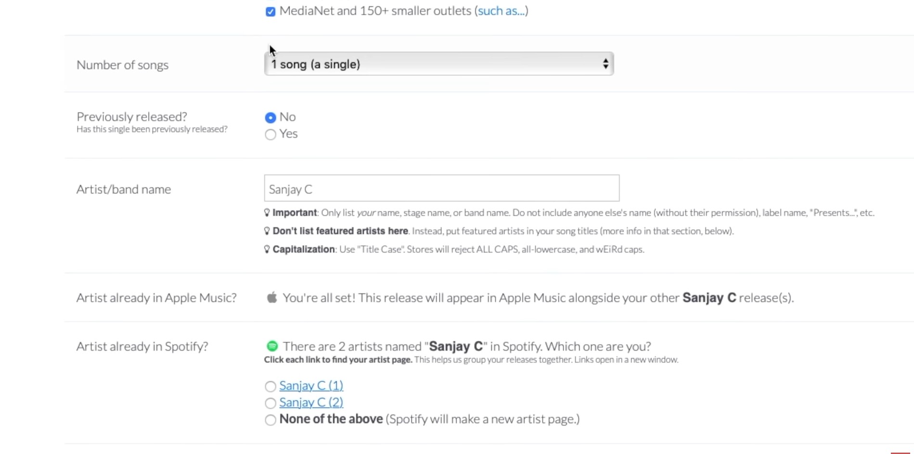The image size is (914, 454).
Task: Click the green Spotify logo icon
Action: click(272, 346)
